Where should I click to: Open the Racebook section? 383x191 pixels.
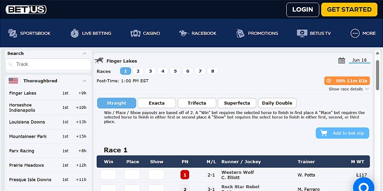(x=198, y=33)
